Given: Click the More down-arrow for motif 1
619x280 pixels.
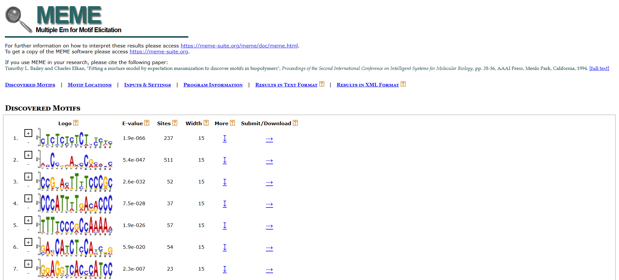Looking at the screenshot, I should point(225,139).
